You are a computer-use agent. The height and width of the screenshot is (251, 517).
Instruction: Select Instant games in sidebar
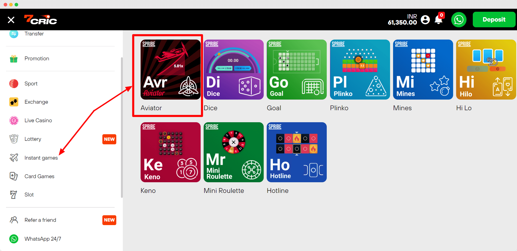click(x=41, y=158)
